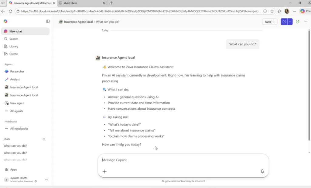The width and height of the screenshot is (311, 188).
Task: Click the green shield icon in the header
Action: 298,22
